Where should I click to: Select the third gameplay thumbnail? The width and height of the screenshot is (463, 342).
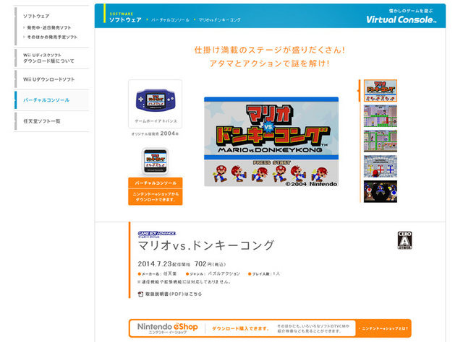381,141
